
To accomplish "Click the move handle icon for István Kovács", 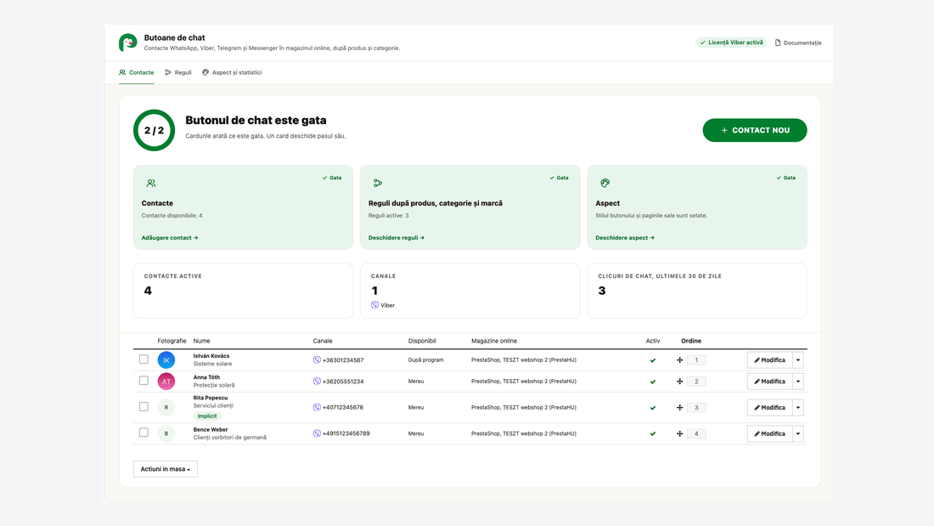I will click(679, 359).
